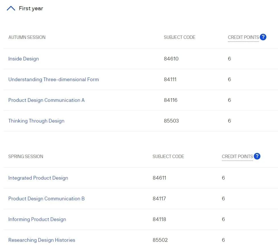Collapse the First year section chevron
Screen dimensions: 278x248
coord(11,8)
